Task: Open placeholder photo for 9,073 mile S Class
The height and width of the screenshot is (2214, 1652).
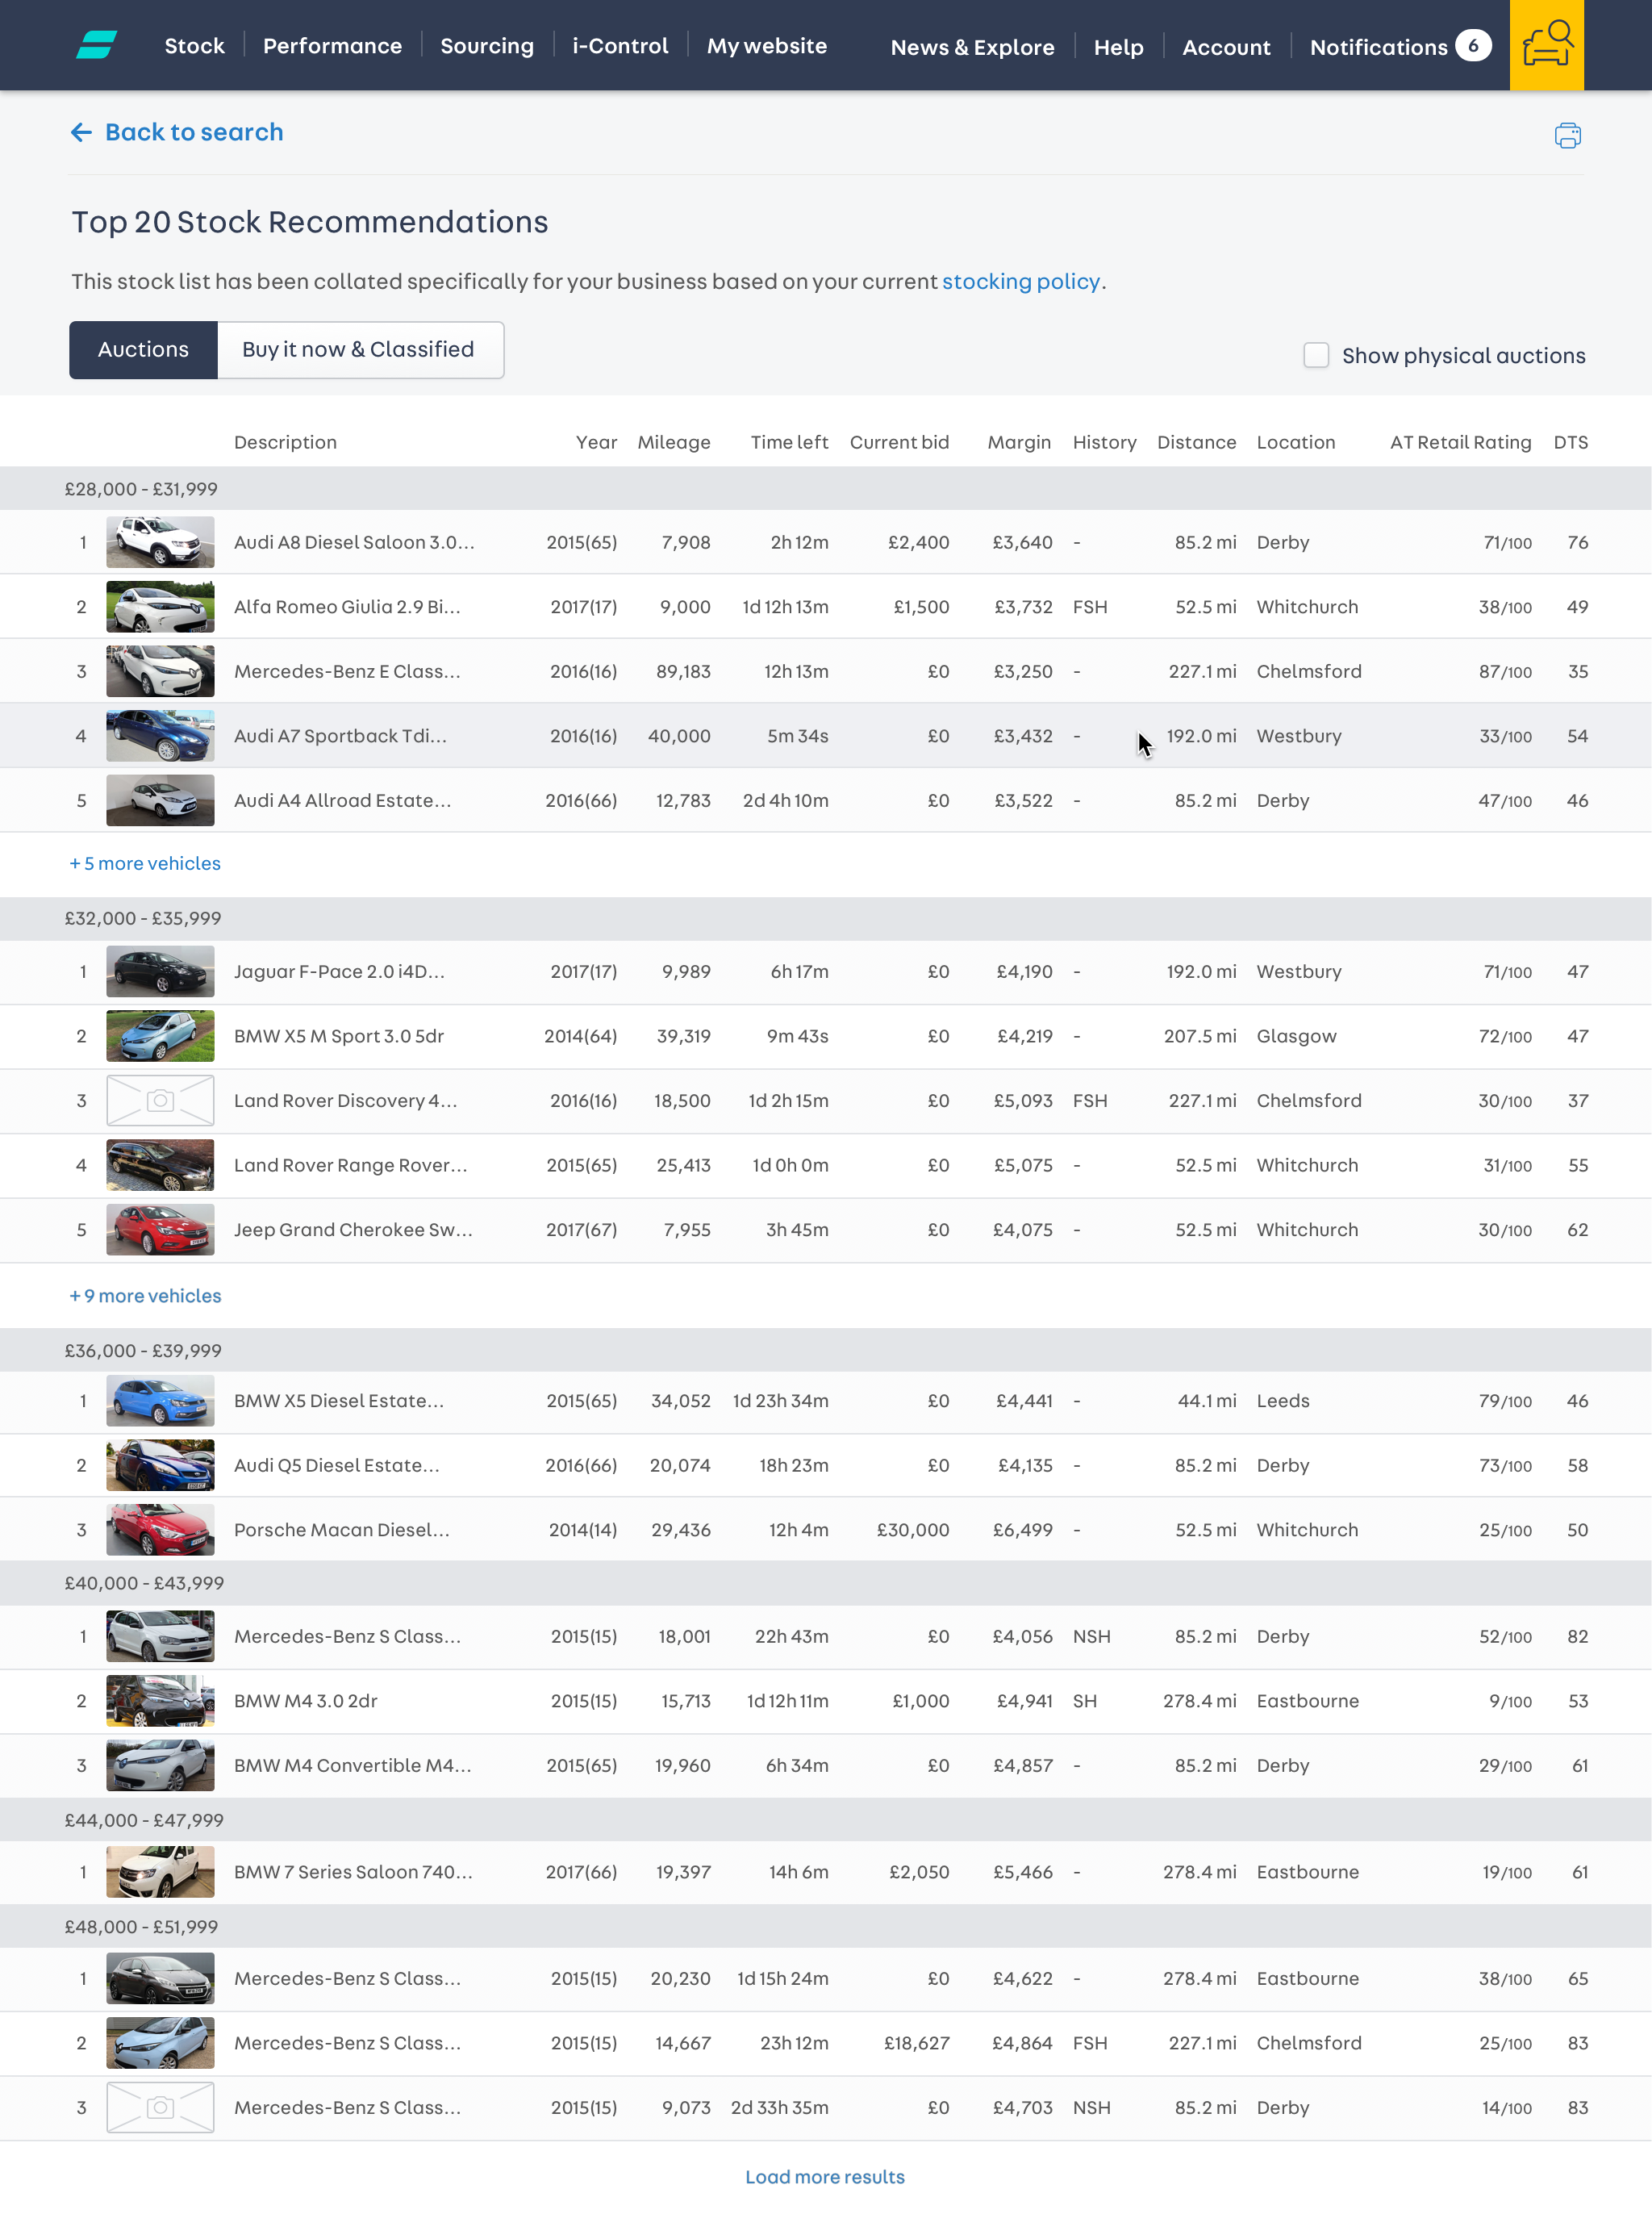Action: [x=160, y=2107]
